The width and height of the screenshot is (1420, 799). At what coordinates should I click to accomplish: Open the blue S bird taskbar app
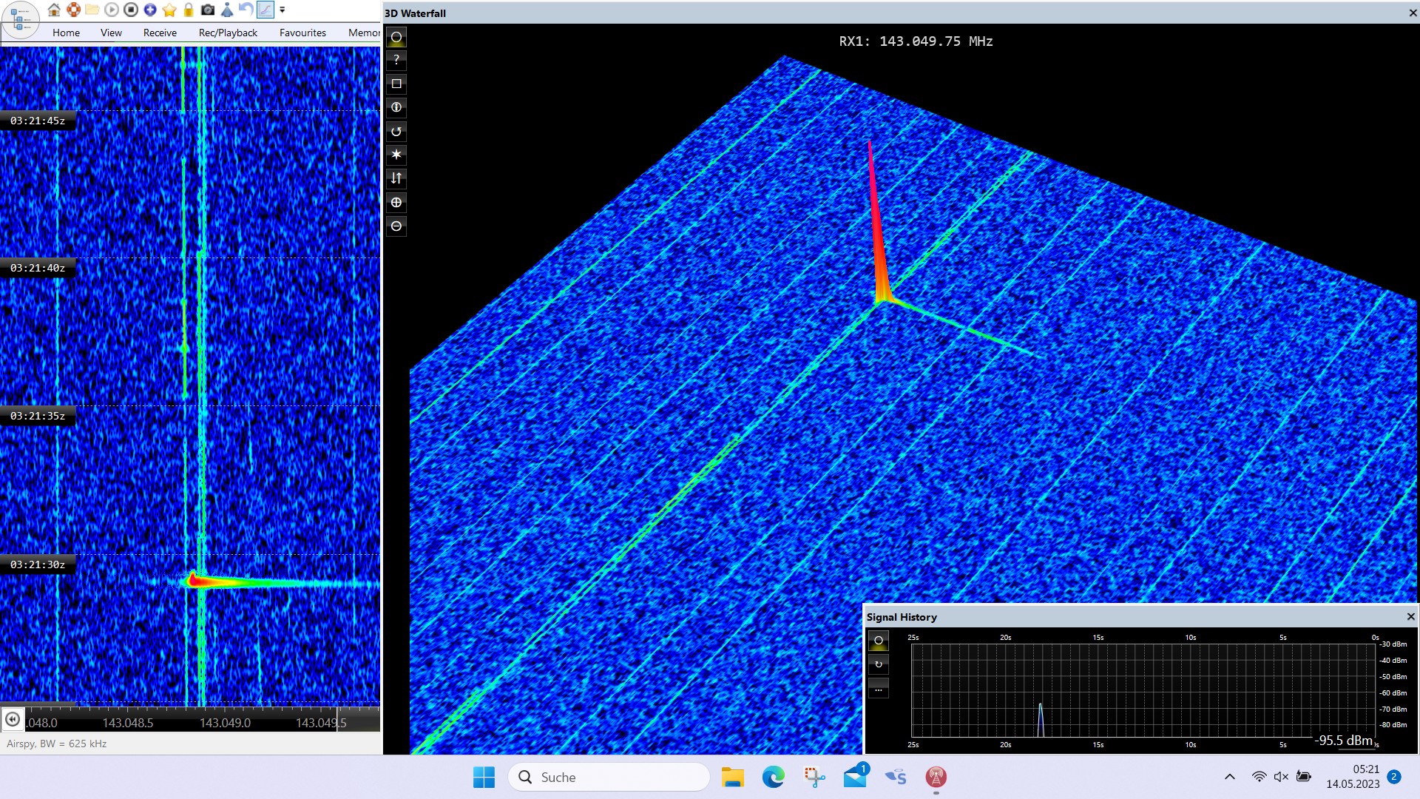(x=896, y=777)
